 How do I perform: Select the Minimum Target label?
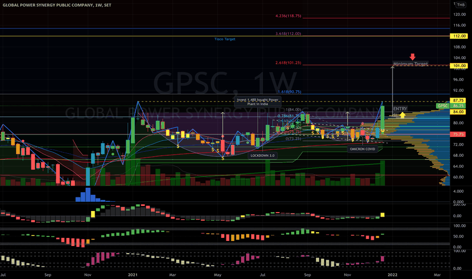click(410, 64)
